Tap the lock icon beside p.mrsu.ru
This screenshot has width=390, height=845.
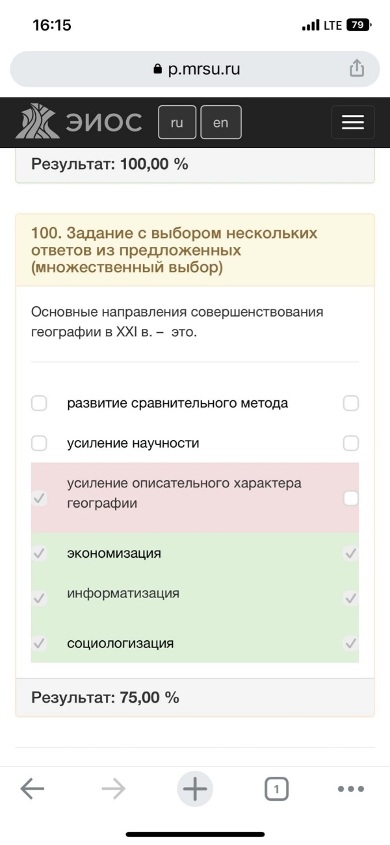point(157,69)
